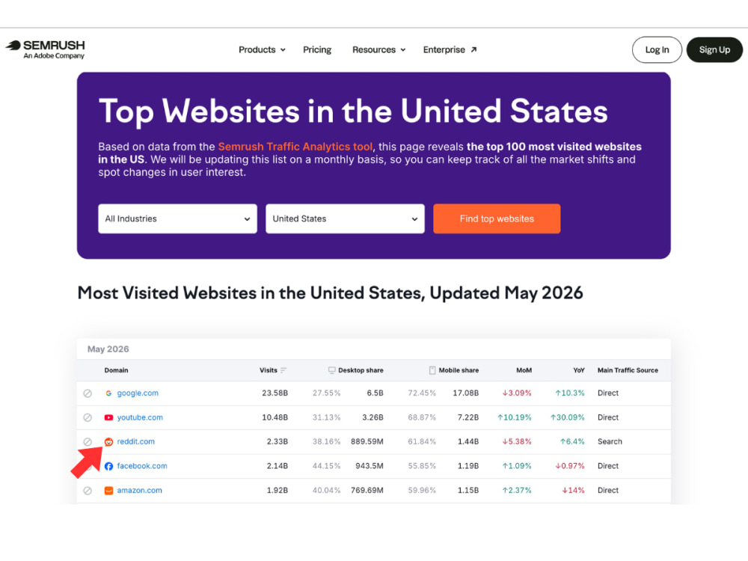Click the Find top websites button
748x561 pixels.
tap(497, 218)
